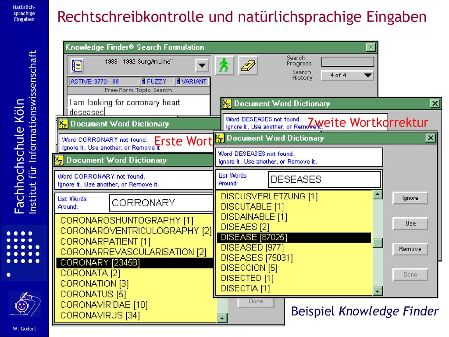449x337 pixels.
Task: Close the Knowledge Finder Search Formulation window
Action: [371, 47]
